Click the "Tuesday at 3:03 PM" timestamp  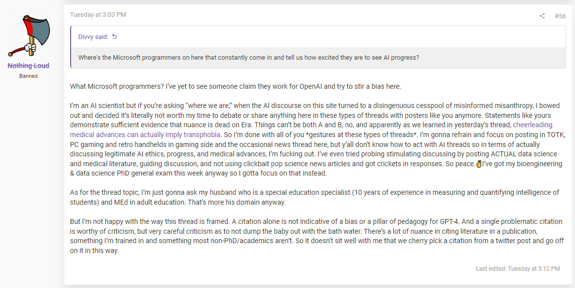pos(98,15)
